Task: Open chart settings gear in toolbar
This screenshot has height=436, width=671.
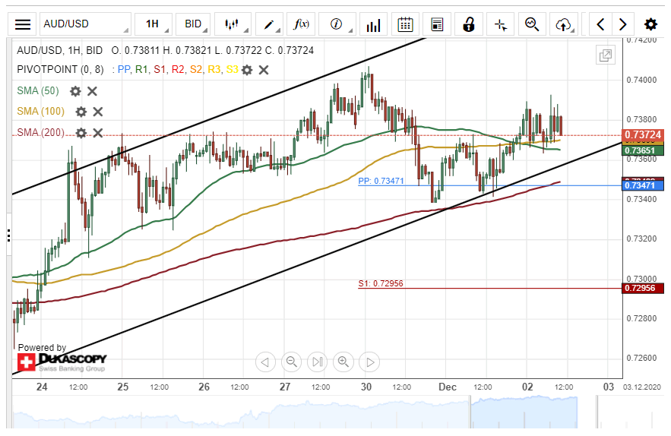Action: (x=650, y=24)
